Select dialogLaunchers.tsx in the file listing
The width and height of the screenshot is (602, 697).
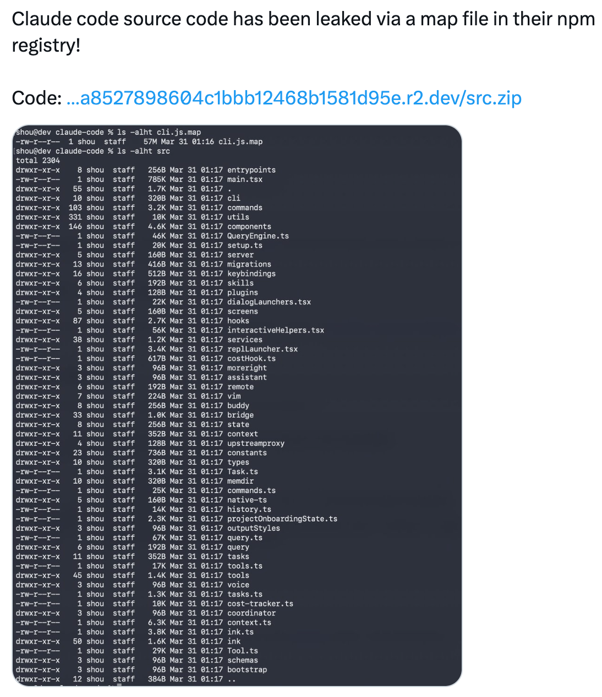269,302
